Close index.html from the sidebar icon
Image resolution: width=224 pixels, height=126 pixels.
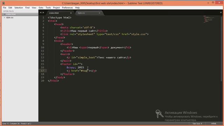pos(5,14)
